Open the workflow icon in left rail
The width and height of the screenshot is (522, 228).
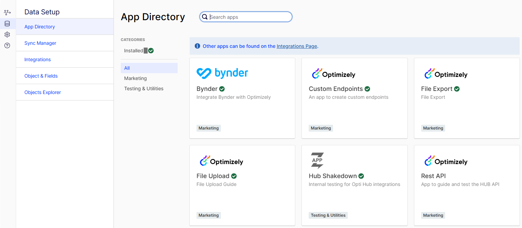(7, 13)
